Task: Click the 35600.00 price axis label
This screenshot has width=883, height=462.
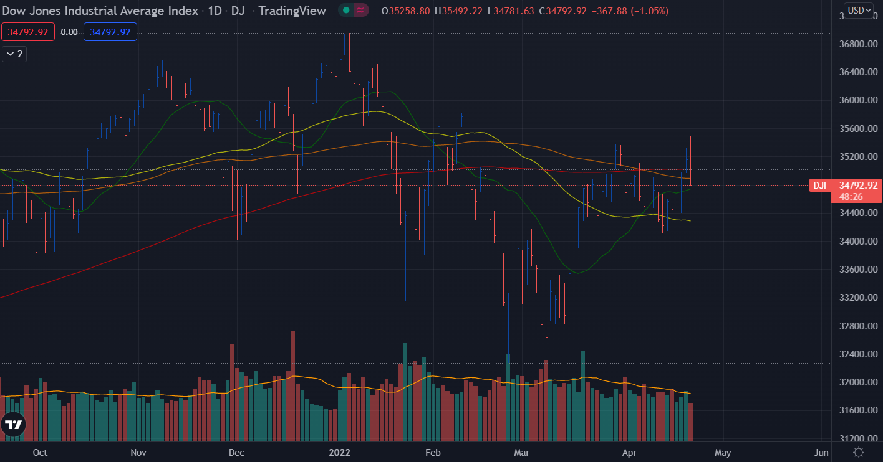Action: click(x=858, y=129)
